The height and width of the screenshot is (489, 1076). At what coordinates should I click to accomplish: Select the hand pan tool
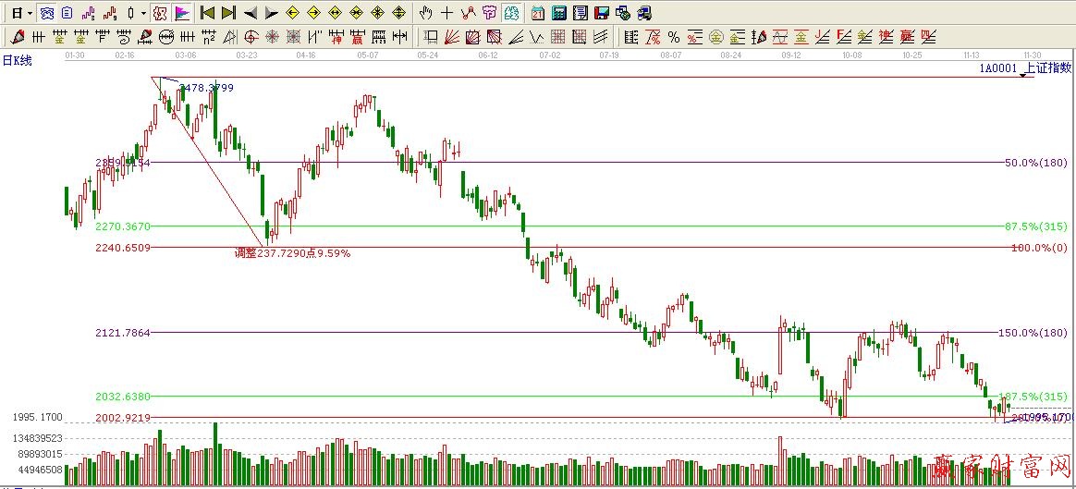coord(425,13)
